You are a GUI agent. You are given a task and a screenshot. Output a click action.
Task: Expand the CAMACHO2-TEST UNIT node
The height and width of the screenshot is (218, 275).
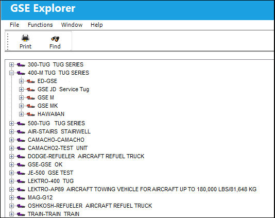11,148
